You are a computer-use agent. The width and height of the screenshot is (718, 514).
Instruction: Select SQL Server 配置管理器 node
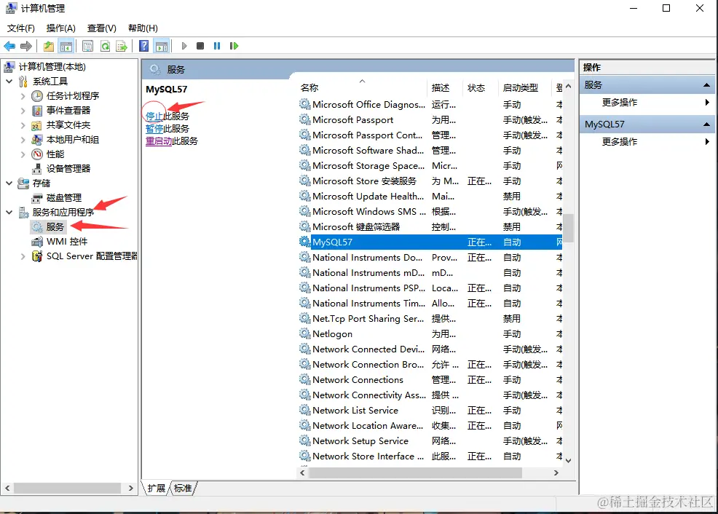point(92,256)
